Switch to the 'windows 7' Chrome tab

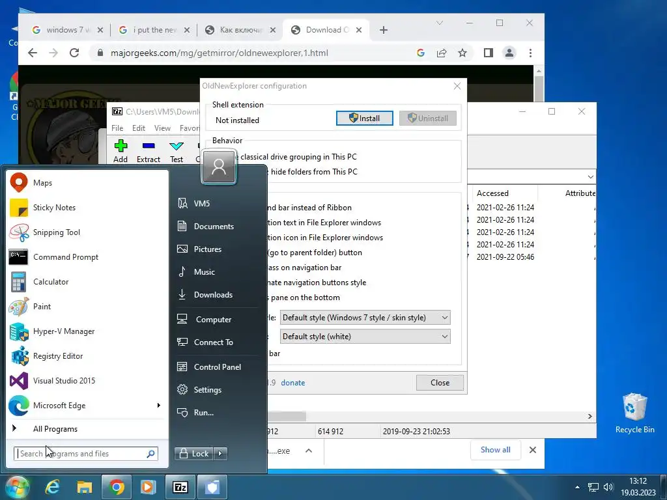coord(68,30)
